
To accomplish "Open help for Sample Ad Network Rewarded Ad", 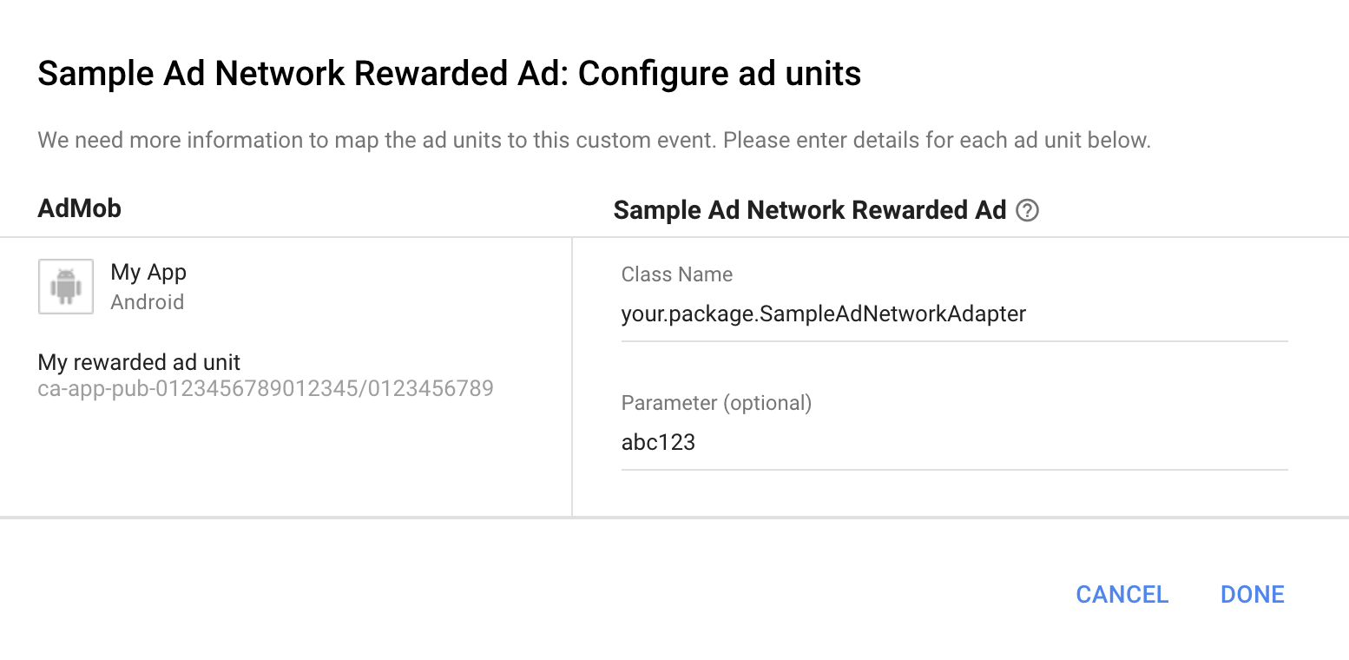I will (1028, 210).
